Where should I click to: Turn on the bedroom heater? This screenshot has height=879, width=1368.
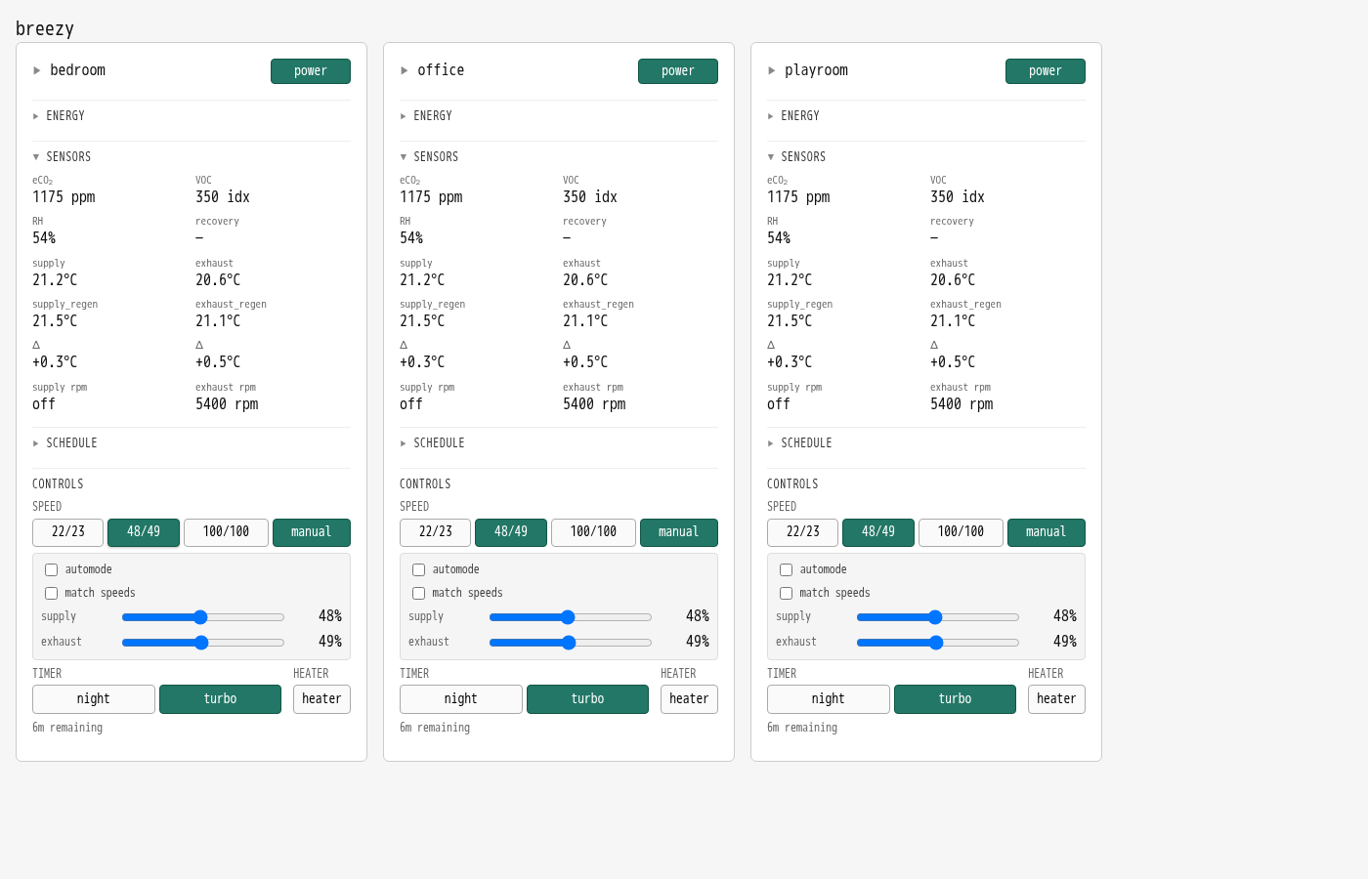tap(321, 699)
